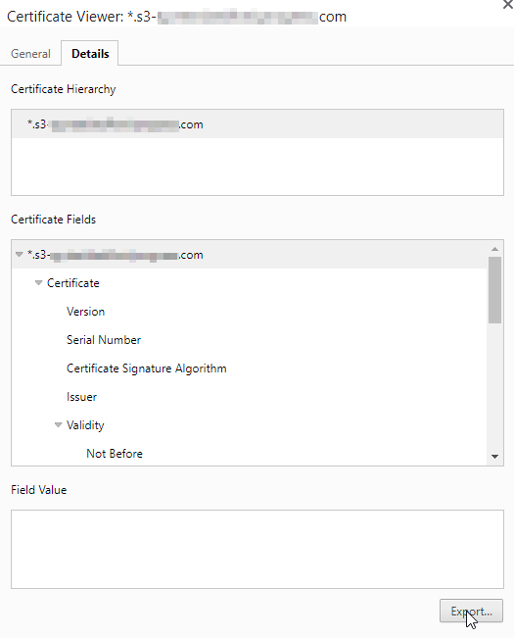Select Certificate Signature Algorithm field
Screen dimensions: 514x638
[x=146, y=368]
